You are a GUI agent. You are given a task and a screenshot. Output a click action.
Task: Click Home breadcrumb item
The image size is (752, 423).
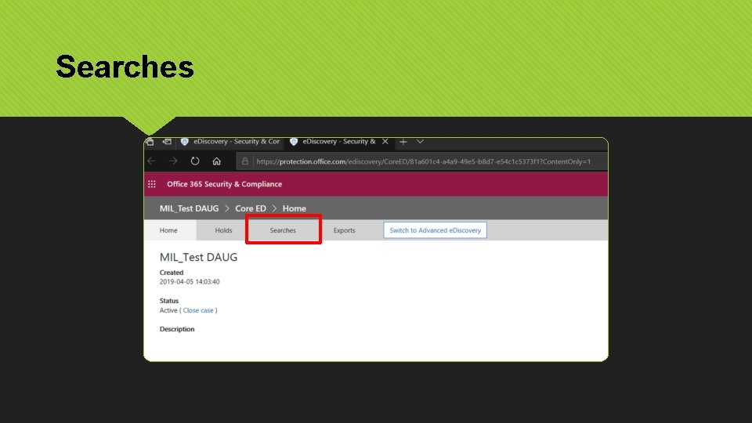point(294,208)
